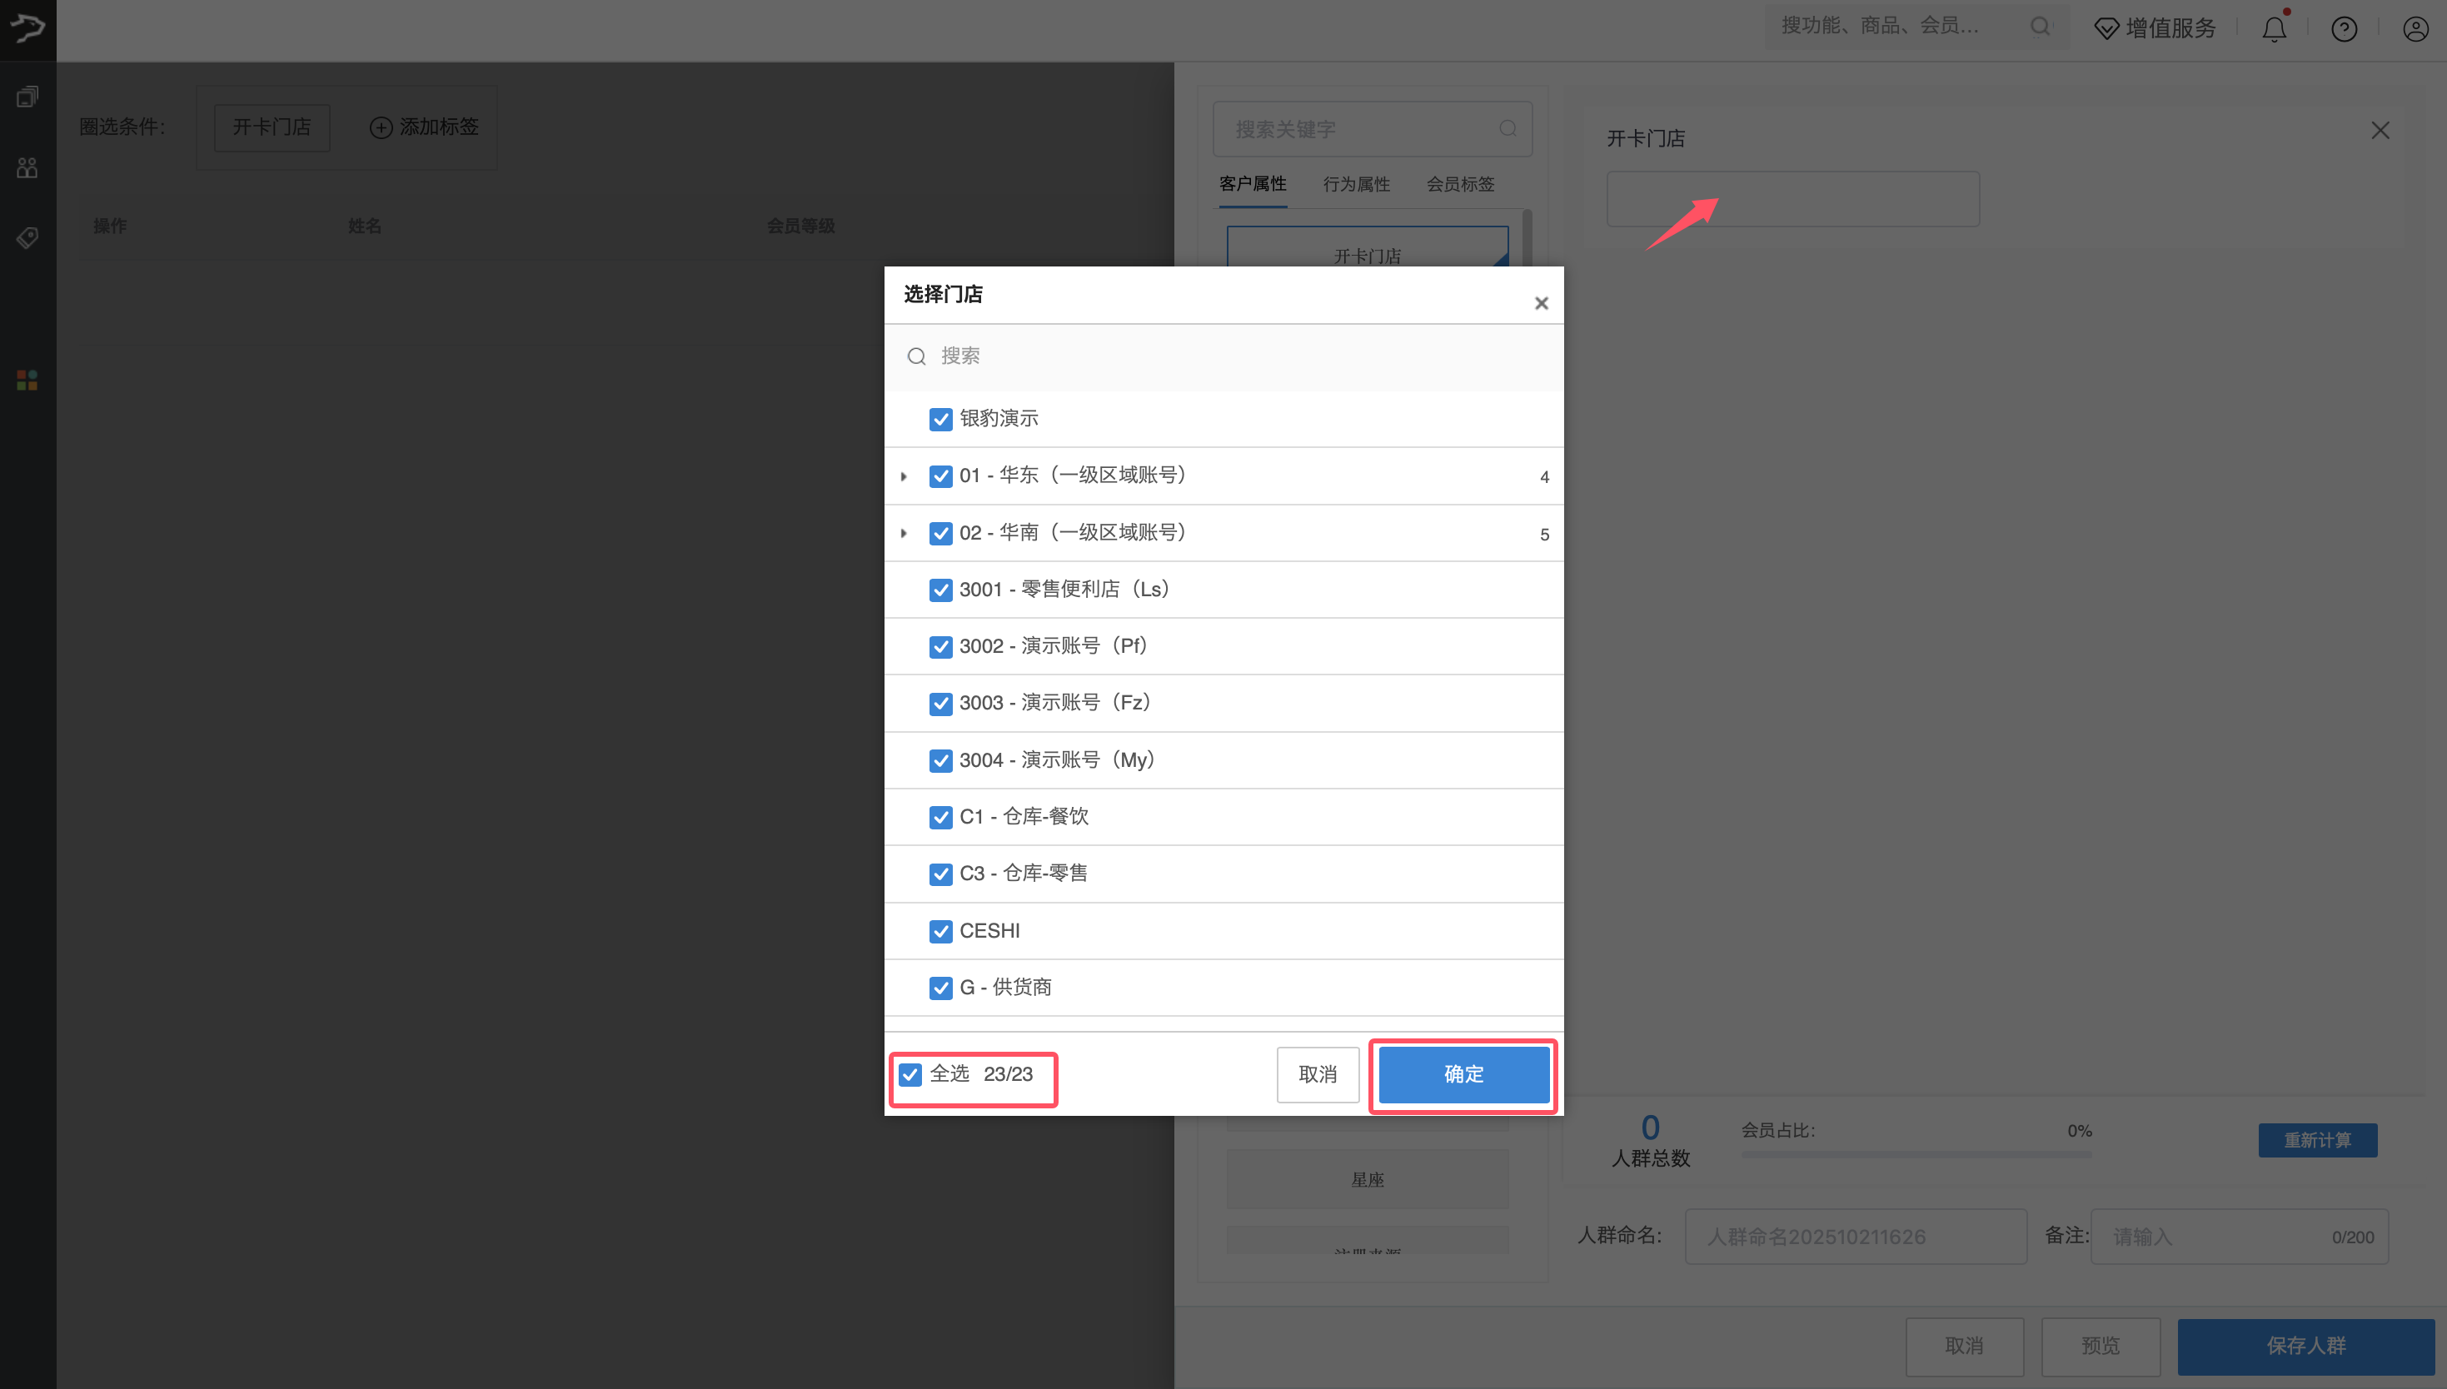Viewport: 2447px width, 1389px height.
Task: Click the help question mark icon
Action: (2345, 28)
